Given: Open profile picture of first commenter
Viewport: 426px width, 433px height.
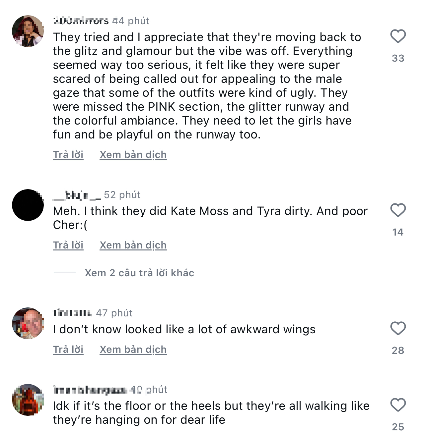Looking at the screenshot, I should 28,31.
